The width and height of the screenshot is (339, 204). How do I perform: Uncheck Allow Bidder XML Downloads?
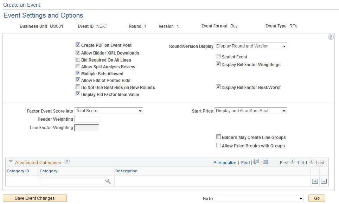pos(78,52)
